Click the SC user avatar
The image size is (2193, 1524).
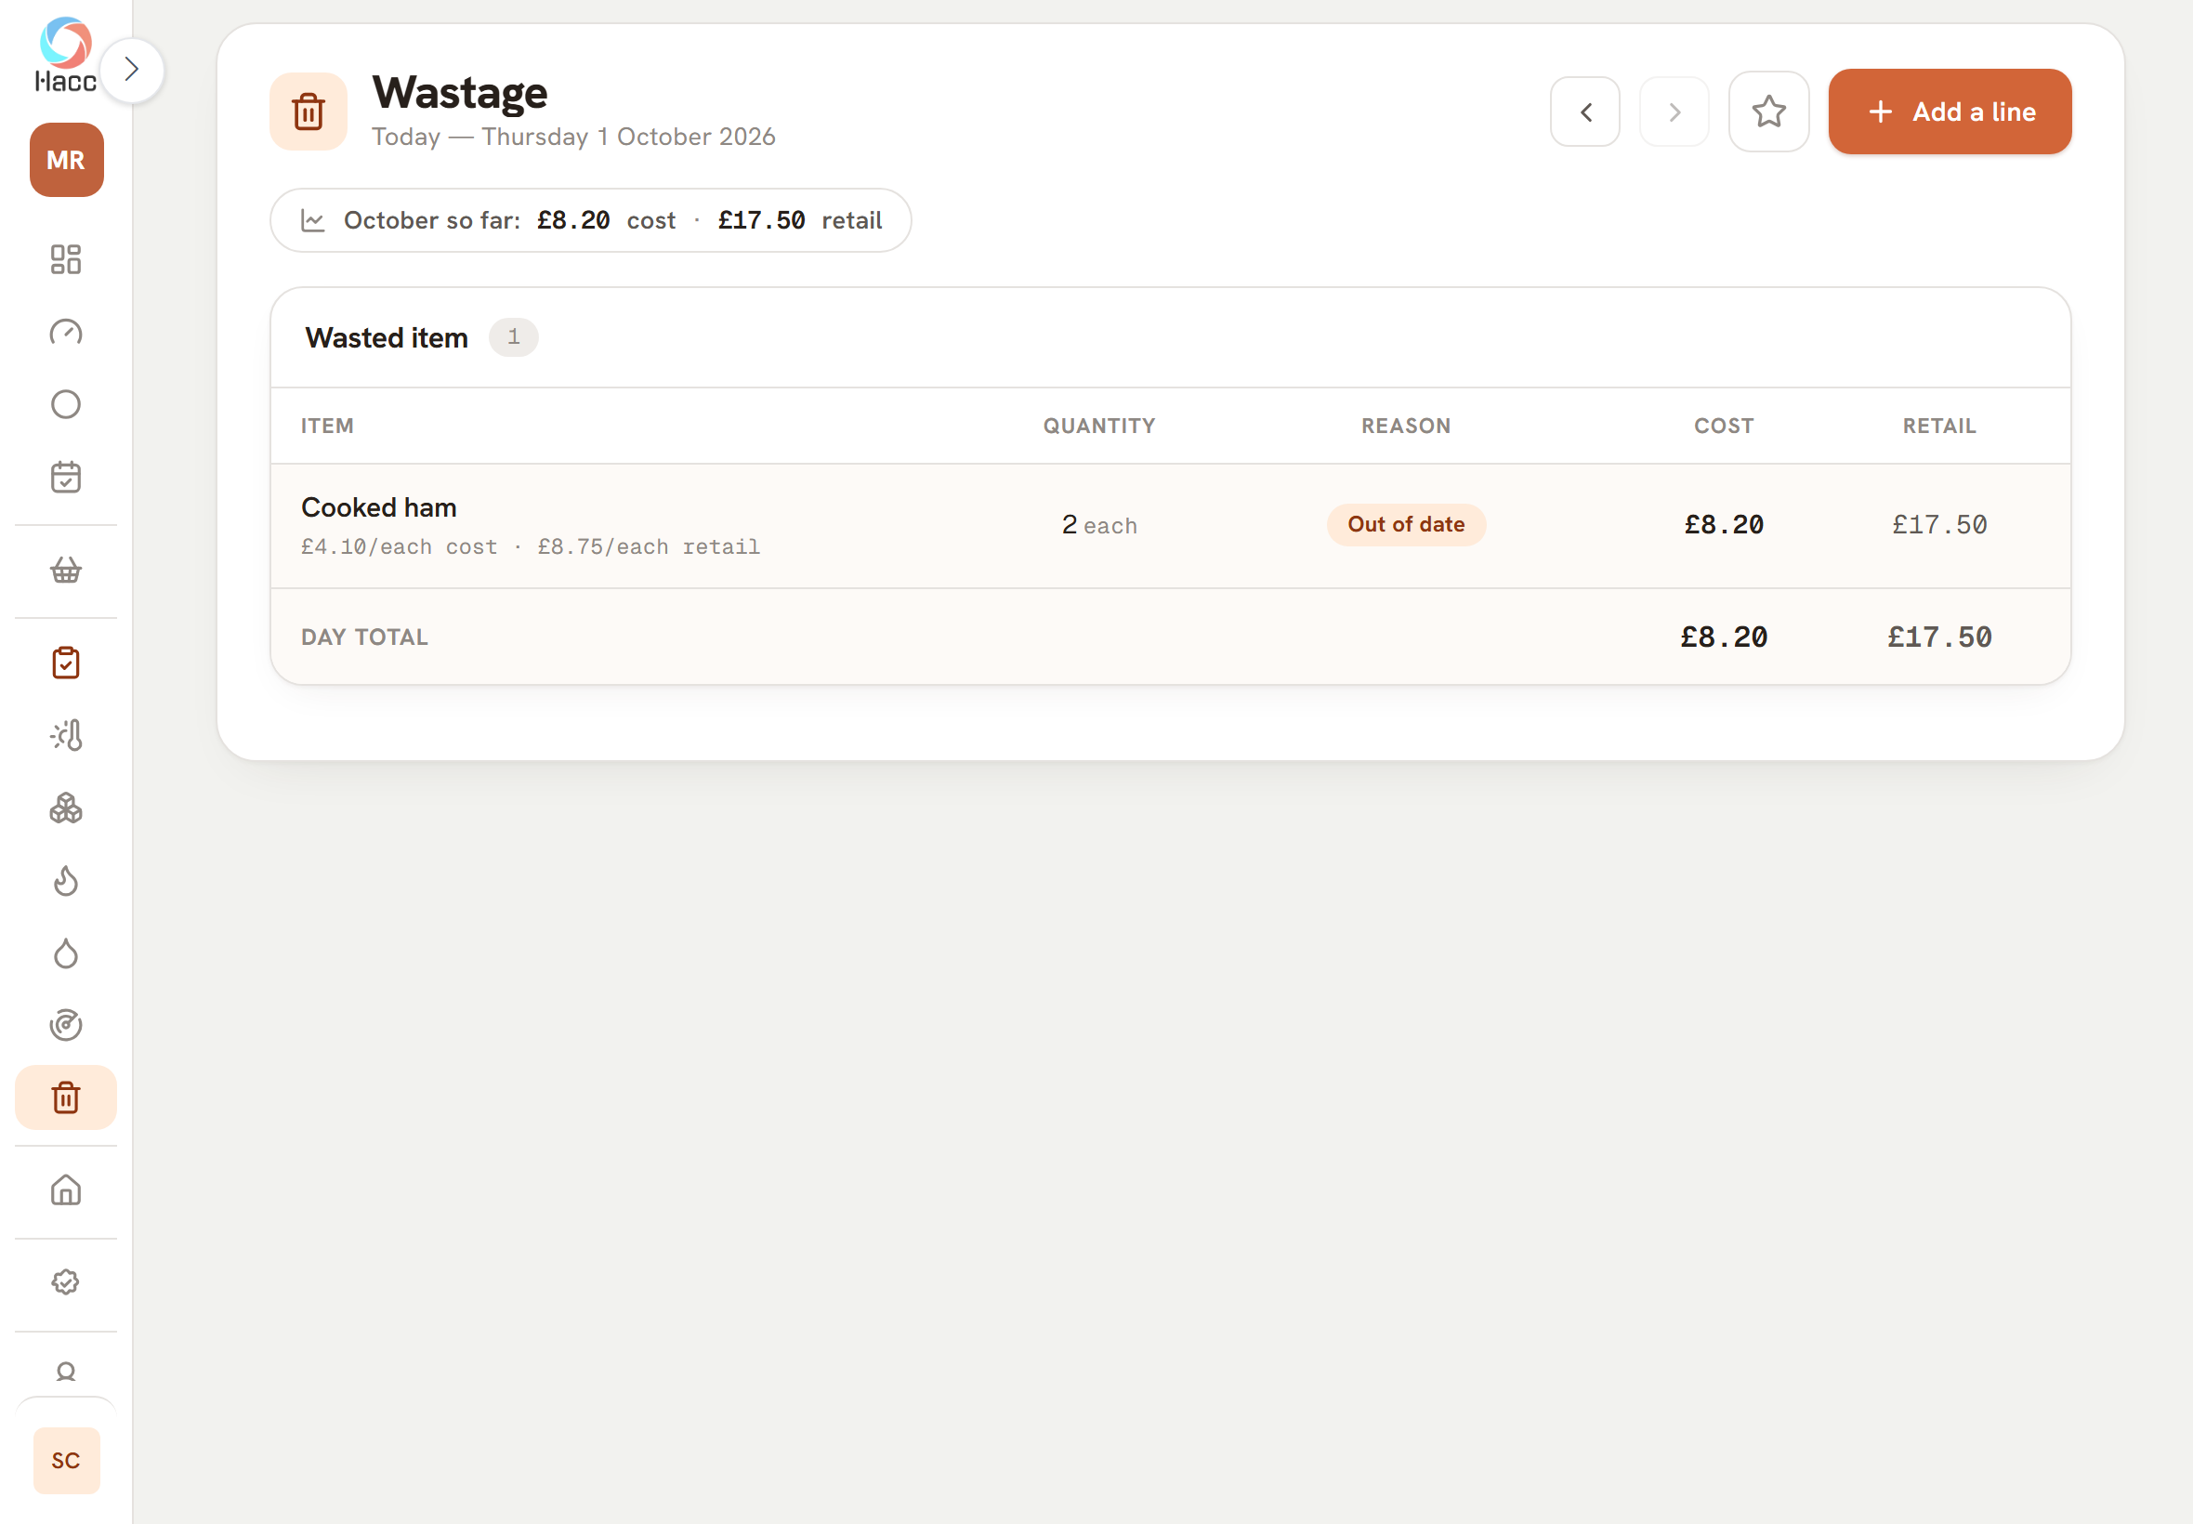[x=66, y=1460]
